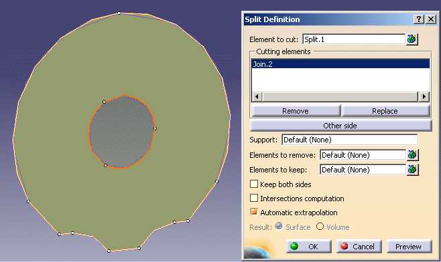
Task: Click the icon next to Elements to remove
Action: (x=412, y=155)
